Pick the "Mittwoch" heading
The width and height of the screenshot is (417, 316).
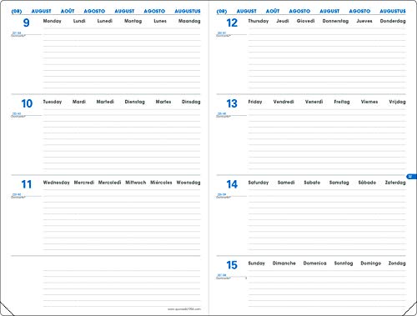[x=136, y=183]
